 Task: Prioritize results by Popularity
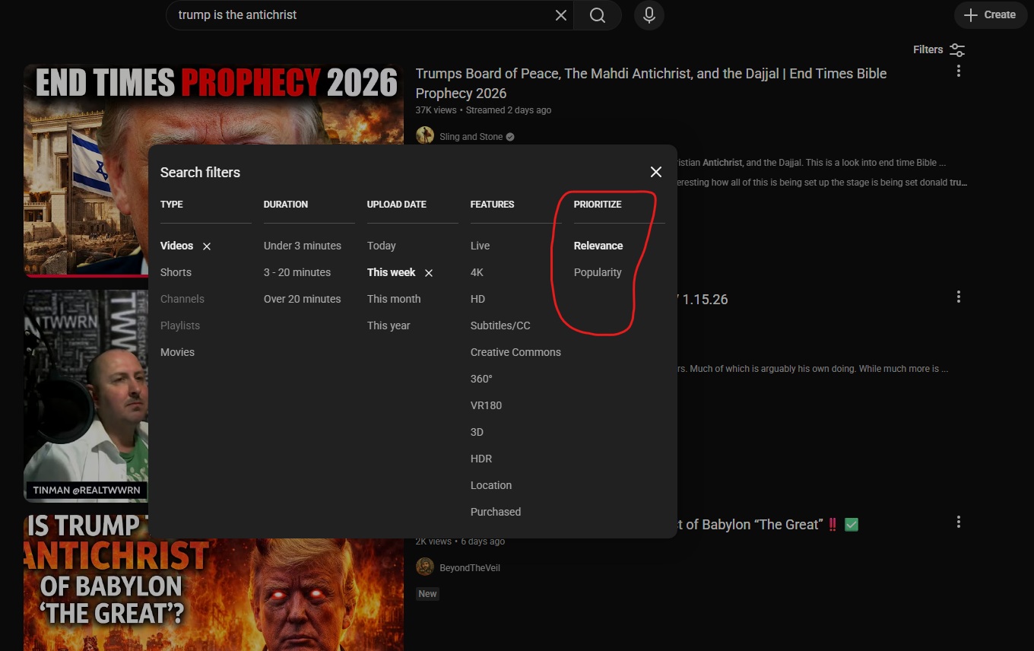click(x=598, y=272)
